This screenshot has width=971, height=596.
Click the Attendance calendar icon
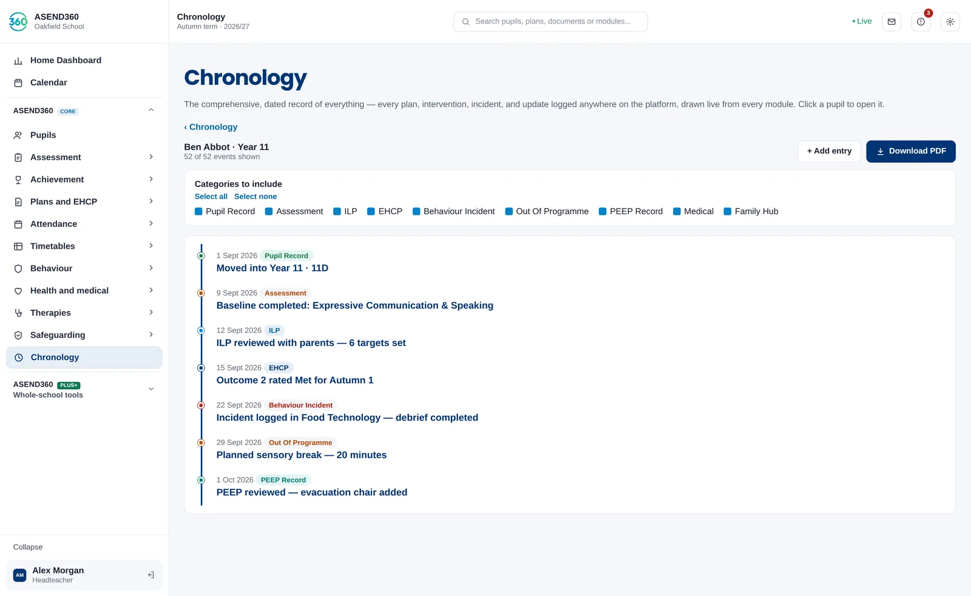[18, 224]
